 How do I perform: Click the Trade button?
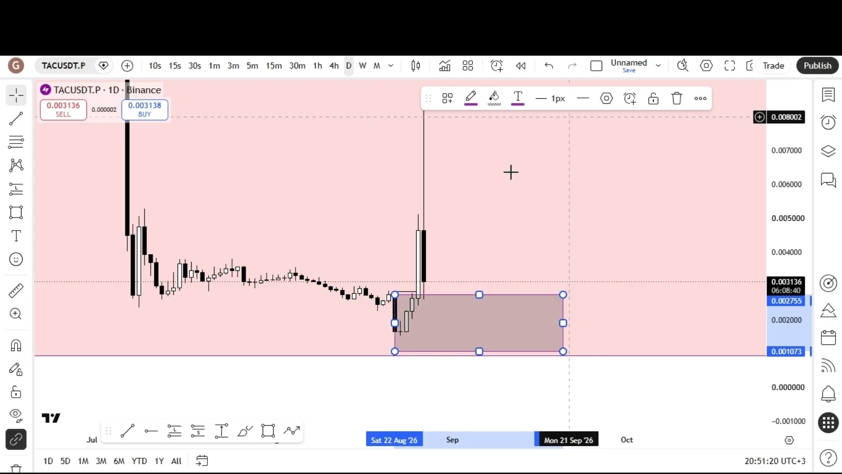(x=773, y=66)
